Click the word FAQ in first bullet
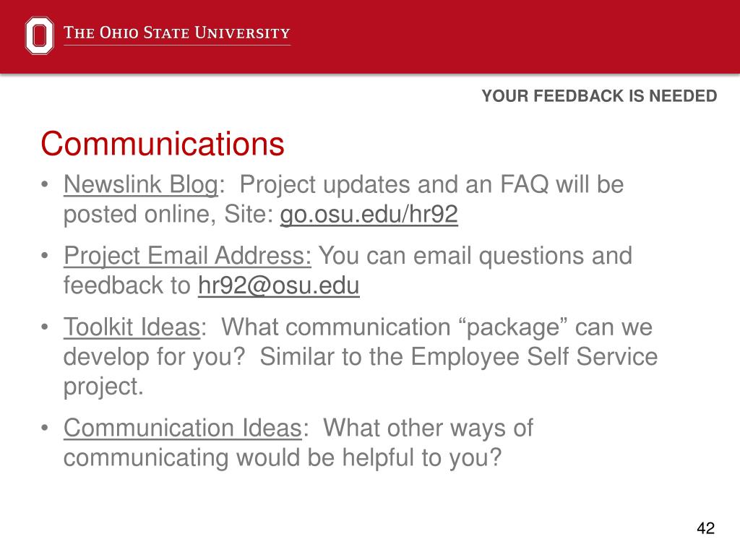 pyautogui.click(x=524, y=184)
